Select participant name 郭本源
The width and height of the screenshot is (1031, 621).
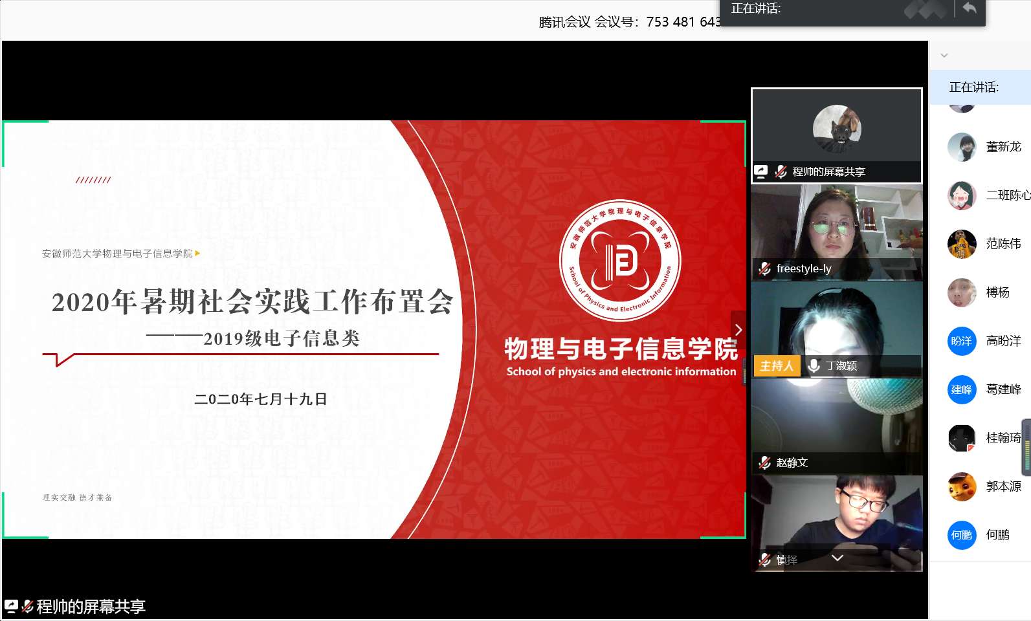click(x=1003, y=486)
